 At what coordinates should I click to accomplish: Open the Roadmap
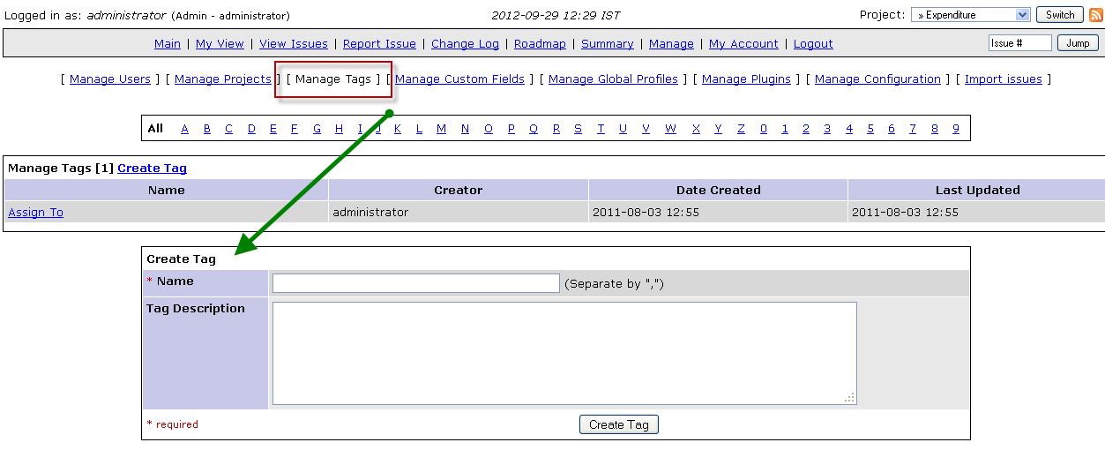540,44
